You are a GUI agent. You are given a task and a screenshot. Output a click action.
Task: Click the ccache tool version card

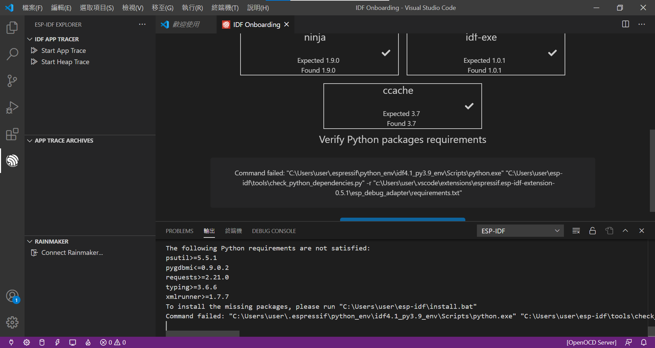(x=403, y=106)
